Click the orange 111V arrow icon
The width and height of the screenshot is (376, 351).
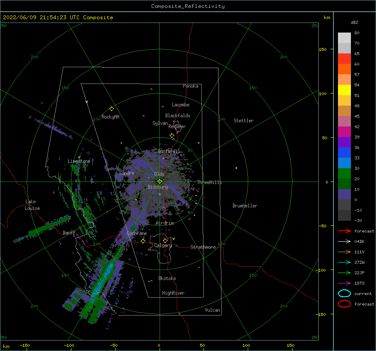pos(344,252)
